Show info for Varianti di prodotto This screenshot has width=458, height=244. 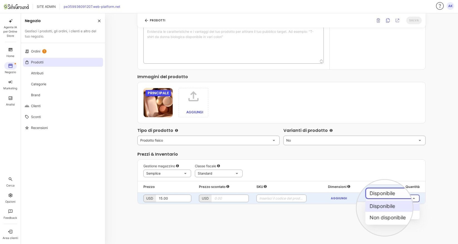(331, 130)
